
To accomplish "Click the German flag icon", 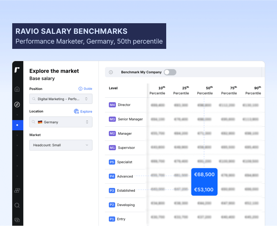I will click(x=40, y=122).
